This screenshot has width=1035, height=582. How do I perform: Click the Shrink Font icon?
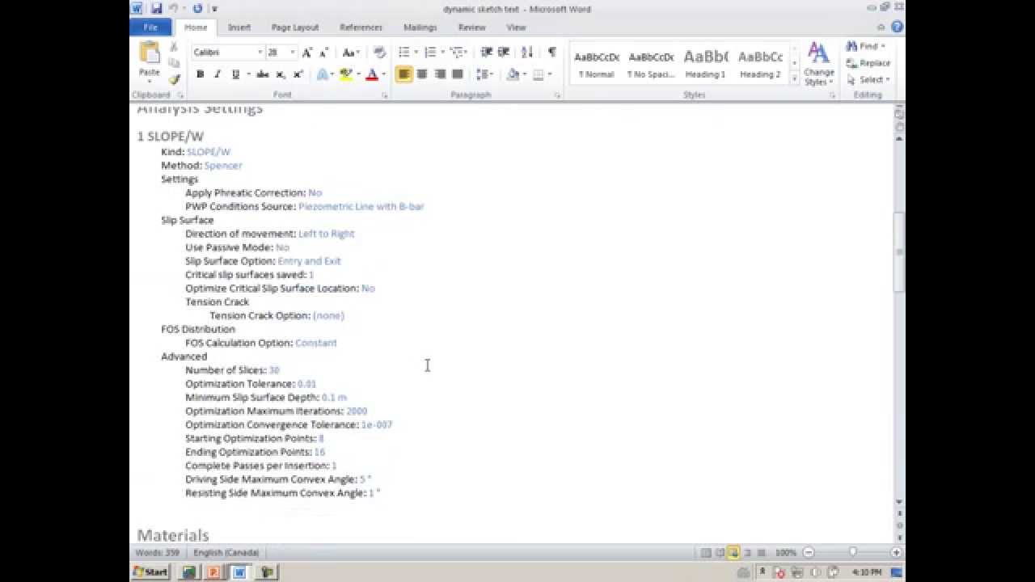coord(323,53)
